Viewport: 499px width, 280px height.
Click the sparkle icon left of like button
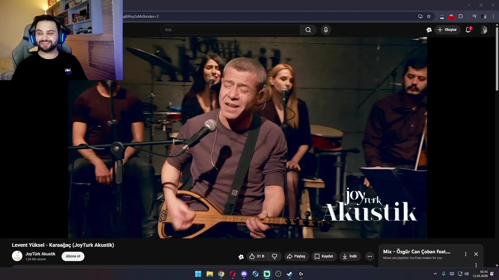click(x=241, y=257)
